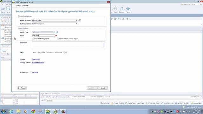Click the Tutorial icon in bottom workflow bar
This screenshot has height=114, width=203.
click(105, 103)
